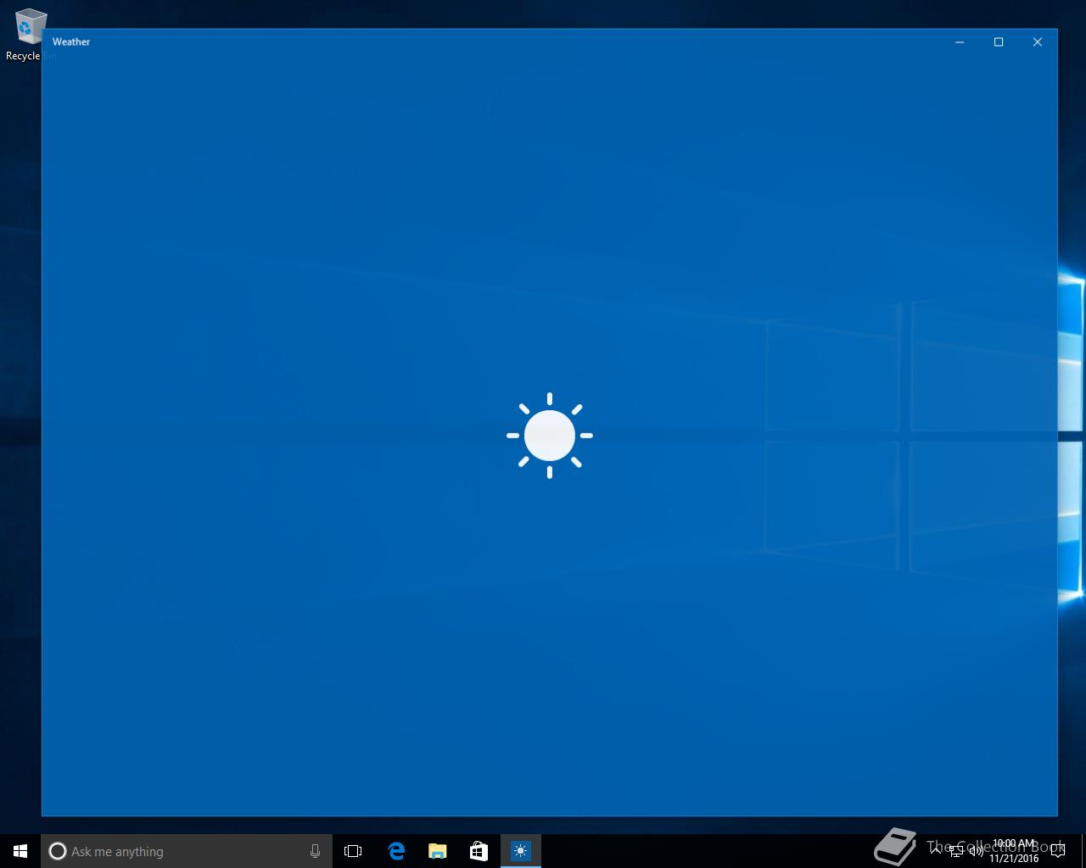Click the Weather title bar text
The width and height of the screenshot is (1086, 868).
pyautogui.click(x=71, y=42)
